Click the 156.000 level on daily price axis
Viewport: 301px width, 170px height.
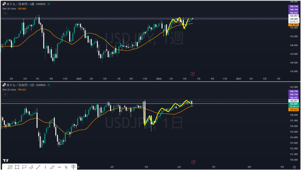coord(294,126)
